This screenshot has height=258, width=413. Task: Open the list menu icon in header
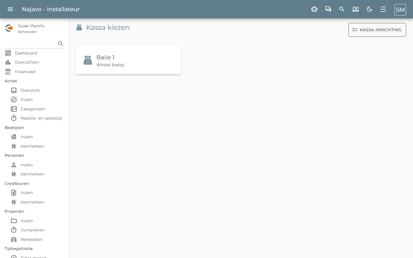click(x=383, y=9)
